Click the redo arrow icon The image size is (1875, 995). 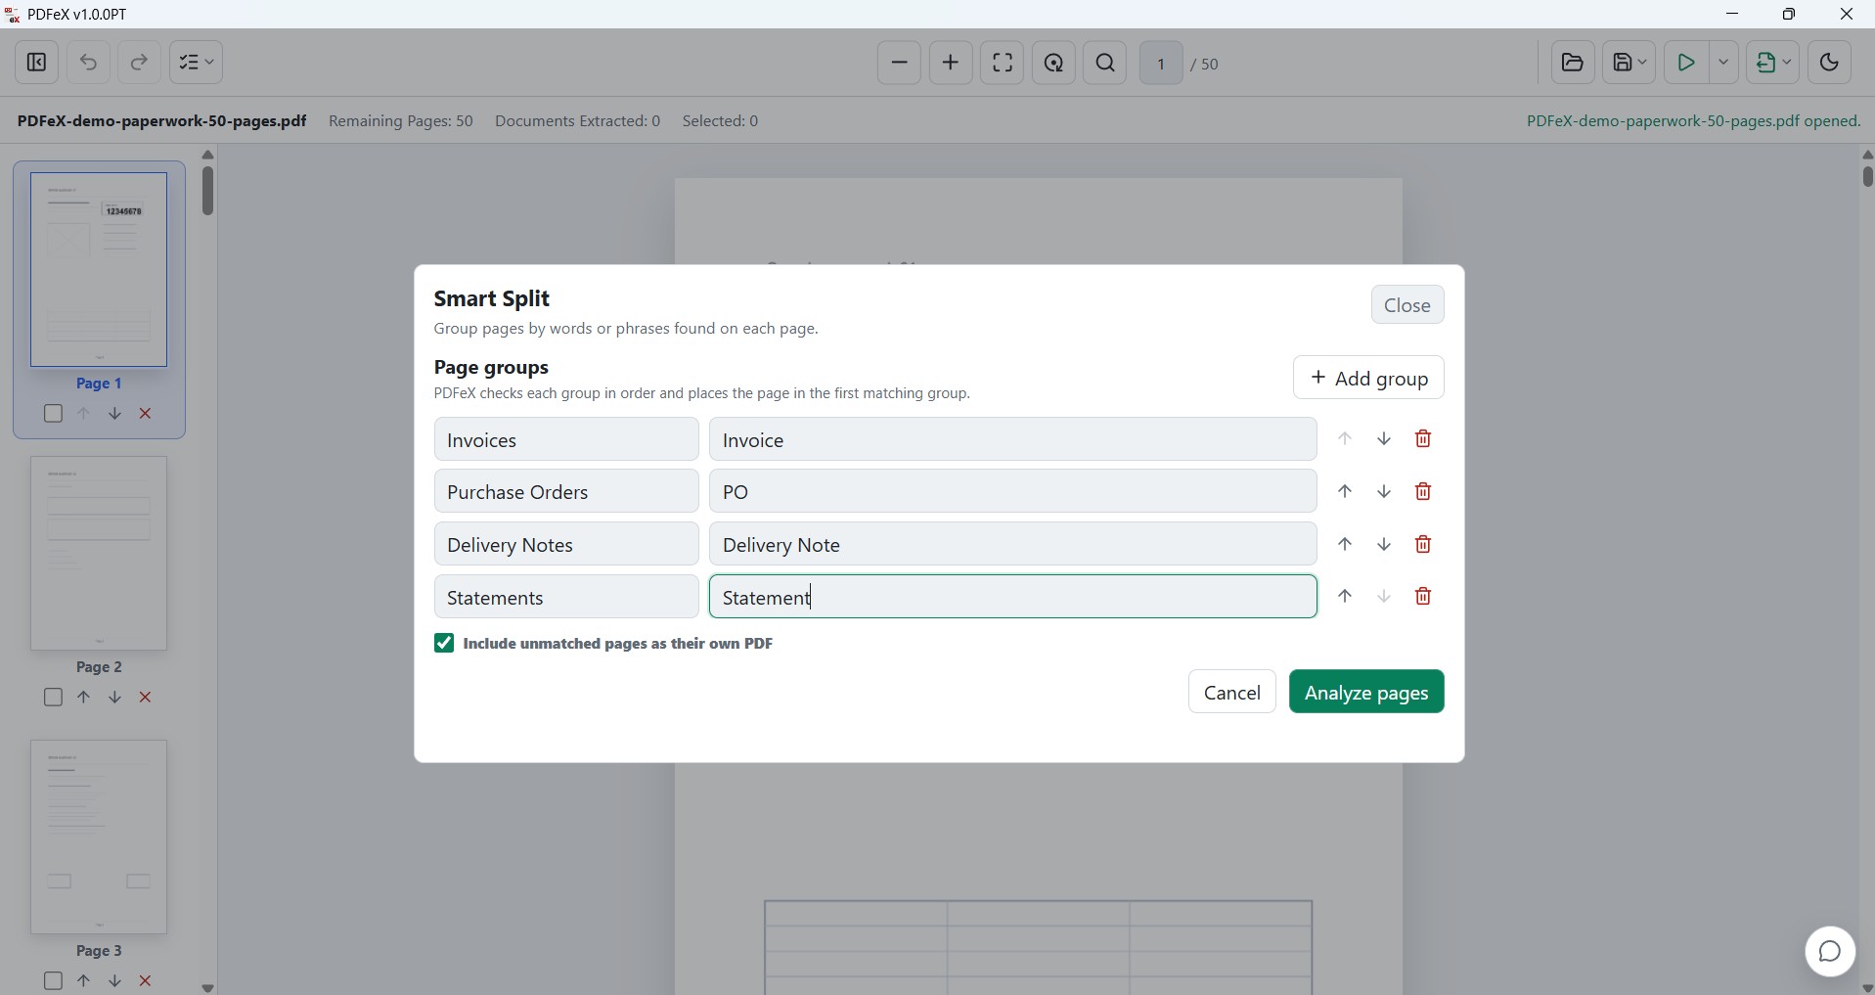139,63
